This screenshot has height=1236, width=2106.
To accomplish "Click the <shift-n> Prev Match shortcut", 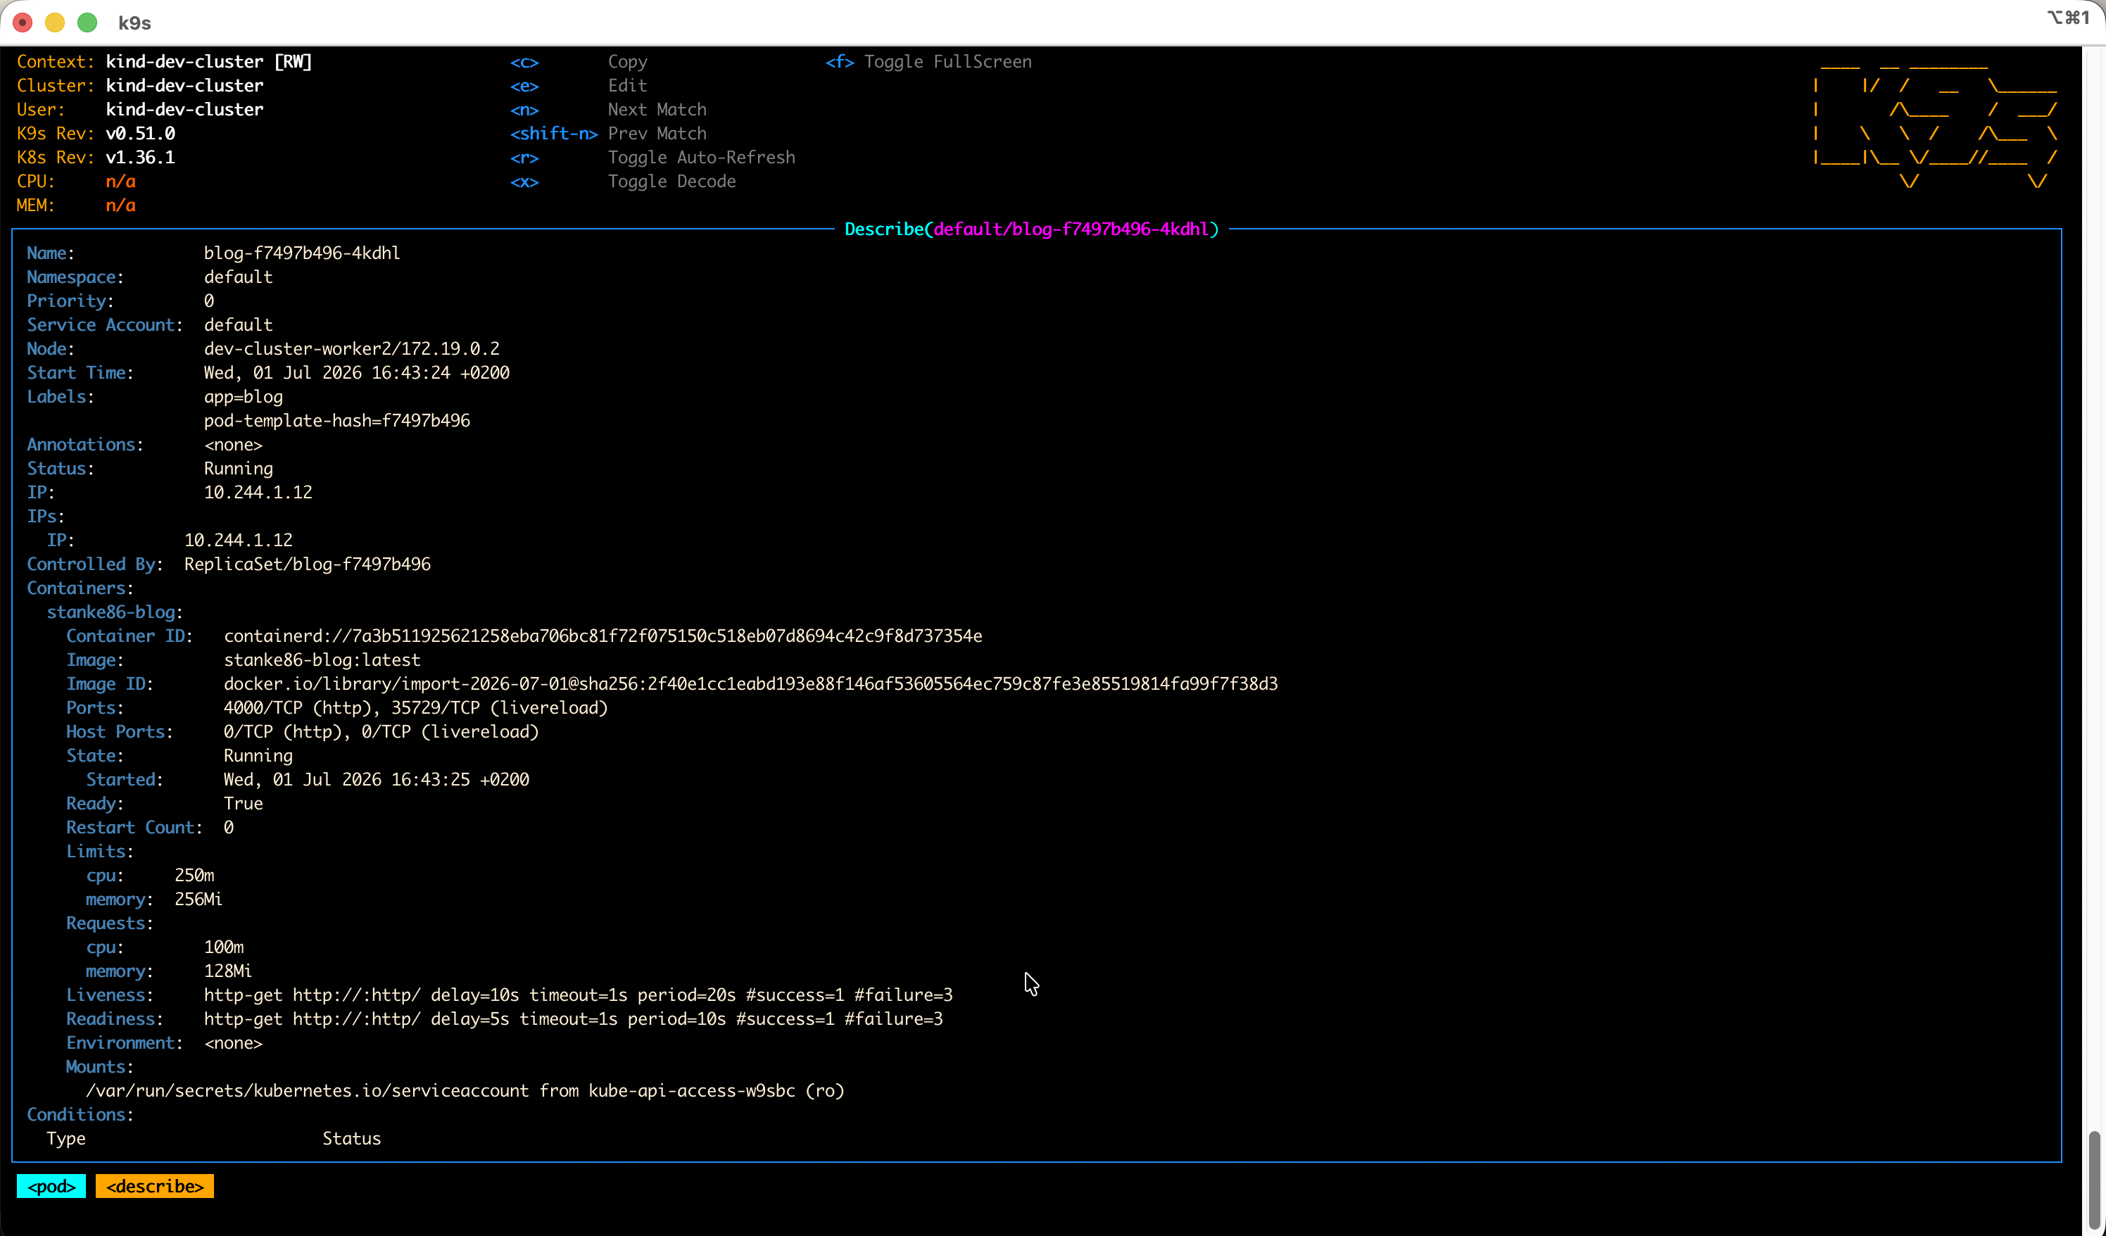I will [608, 134].
